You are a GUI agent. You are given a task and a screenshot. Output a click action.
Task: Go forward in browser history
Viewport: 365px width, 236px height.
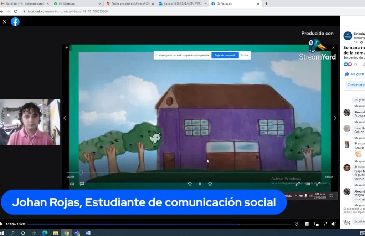[9, 11]
